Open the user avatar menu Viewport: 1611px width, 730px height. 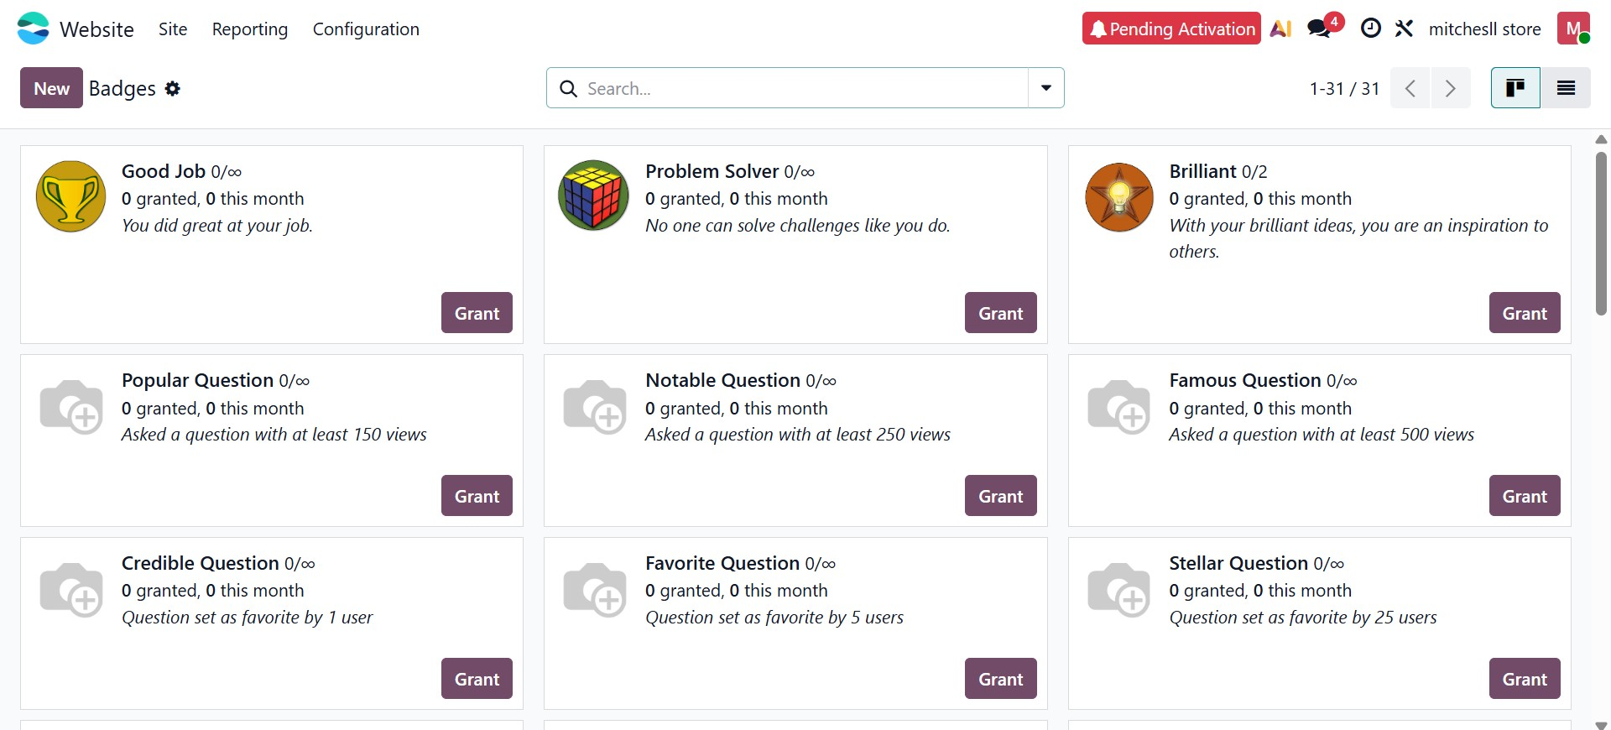pyautogui.click(x=1573, y=29)
